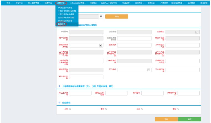Click the 职工生活补助 input field
The height and width of the screenshot is (123, 211).
click(x=80, y=93)
